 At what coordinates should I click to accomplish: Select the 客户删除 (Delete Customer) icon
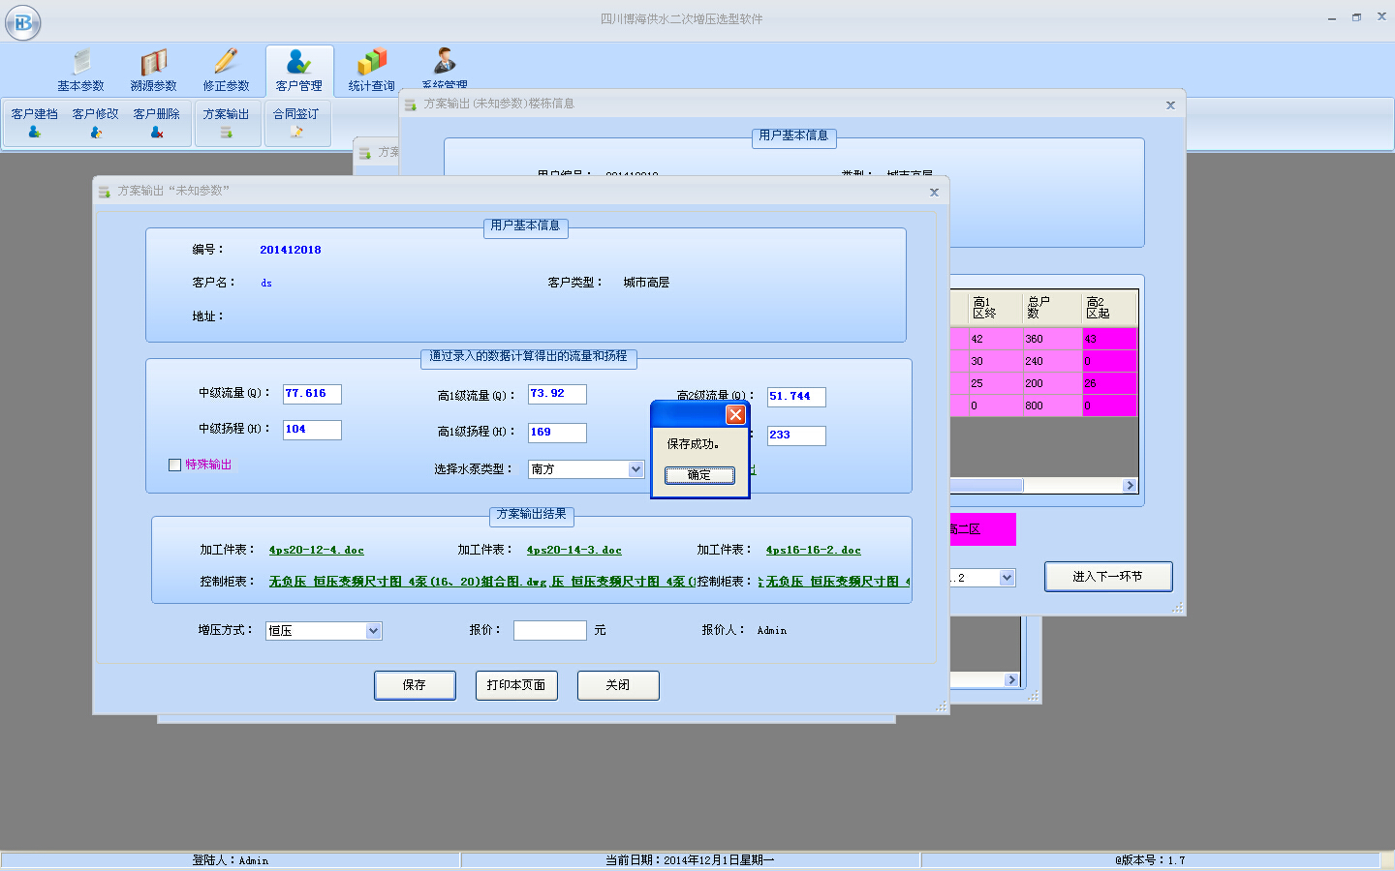pos(156,123)
